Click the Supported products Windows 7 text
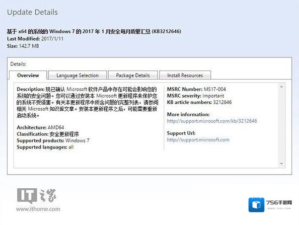This screenshot has width=299, height=225. [53, 140]
